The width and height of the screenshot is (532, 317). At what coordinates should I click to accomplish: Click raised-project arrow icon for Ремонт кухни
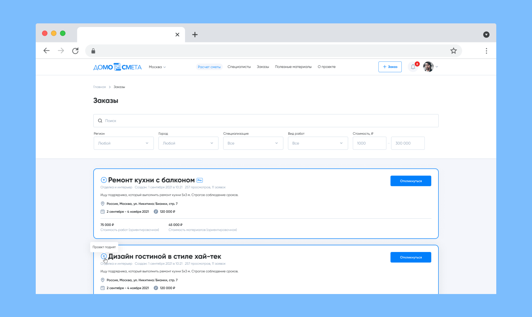[x=104, y=180]
